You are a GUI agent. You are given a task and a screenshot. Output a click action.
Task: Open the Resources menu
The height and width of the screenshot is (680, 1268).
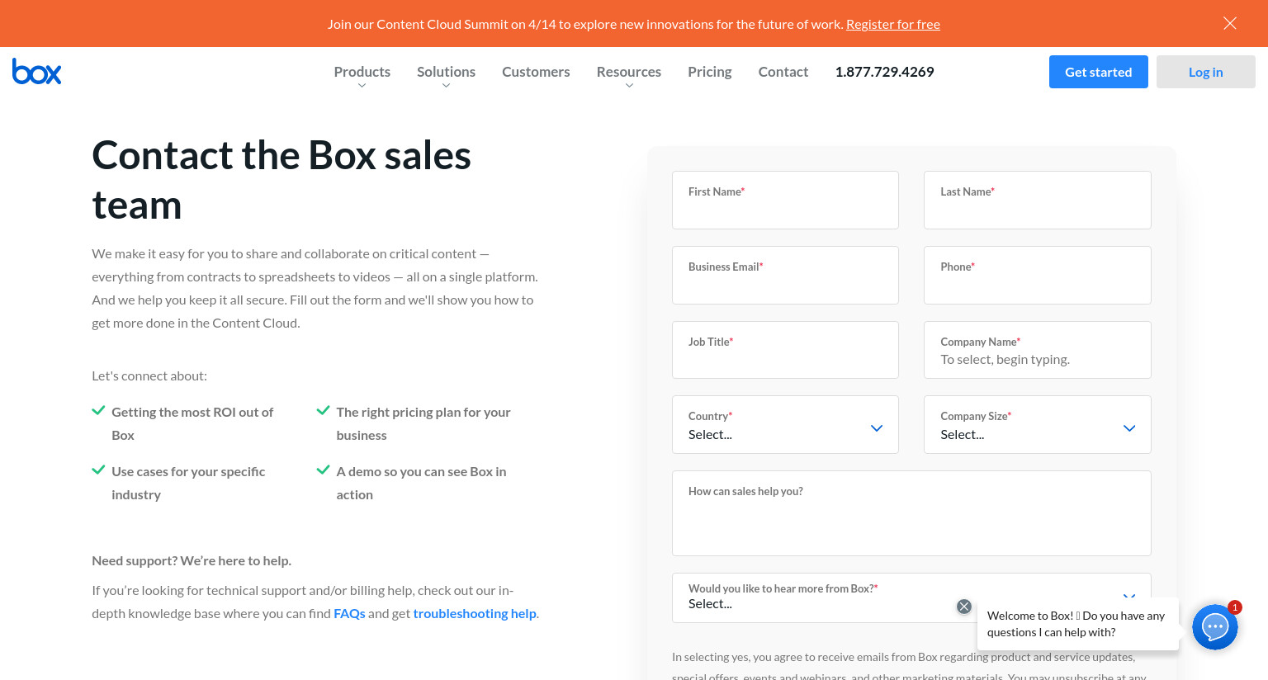pos(629,72)
